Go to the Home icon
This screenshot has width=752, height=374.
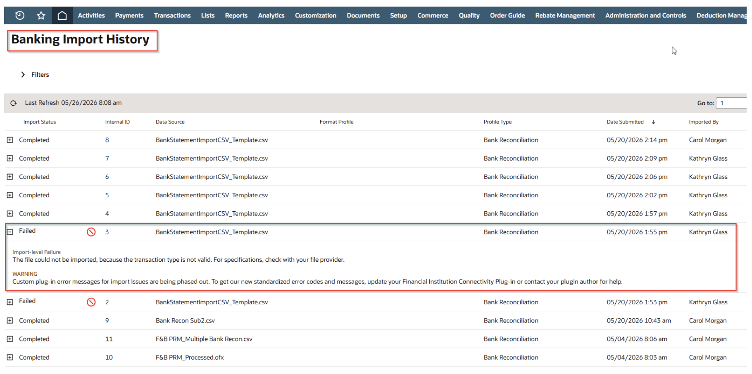coord(62,16)
